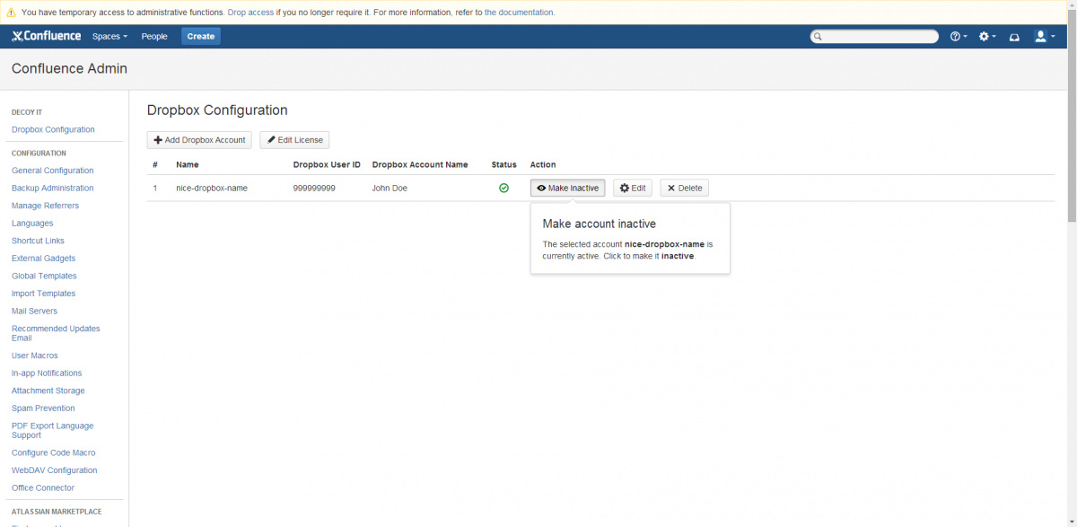Click the Create button
The width and height of the screenshot is (1077, 527).
[201, 37]
